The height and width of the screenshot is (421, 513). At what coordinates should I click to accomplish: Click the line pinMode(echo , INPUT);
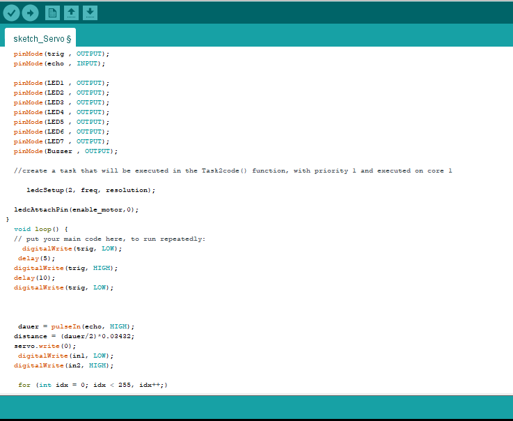(60, 63)
